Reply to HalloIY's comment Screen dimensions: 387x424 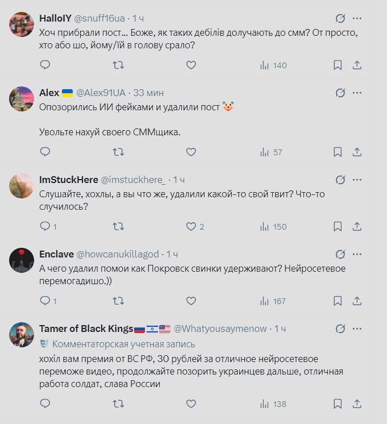tap(45, 65)
